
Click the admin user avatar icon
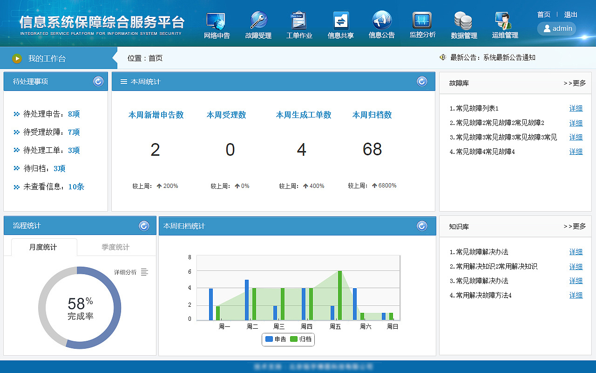click(x=547, y=28)
